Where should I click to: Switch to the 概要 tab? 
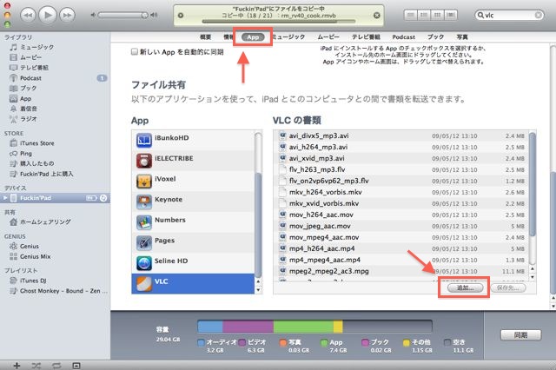tap(205, 36)
